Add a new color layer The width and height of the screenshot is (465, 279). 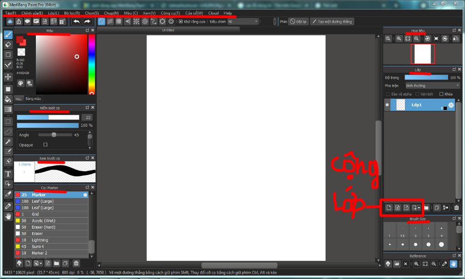click(389, 208)
